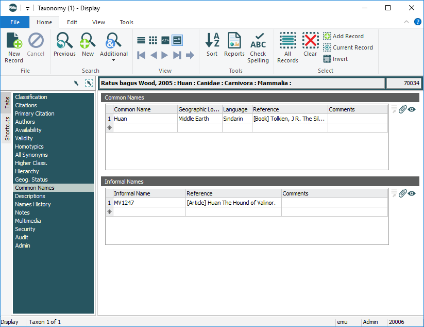Open the File menu
The width and height of the screenshot is (424, 327).
pos(15,22)
